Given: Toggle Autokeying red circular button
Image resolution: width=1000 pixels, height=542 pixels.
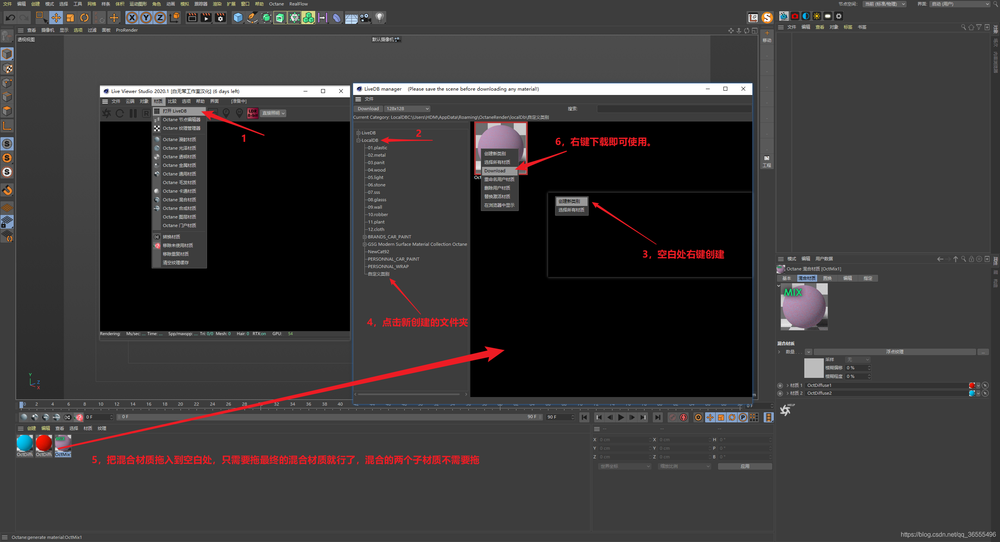Looking at the screenshot, I should point(684,417).
